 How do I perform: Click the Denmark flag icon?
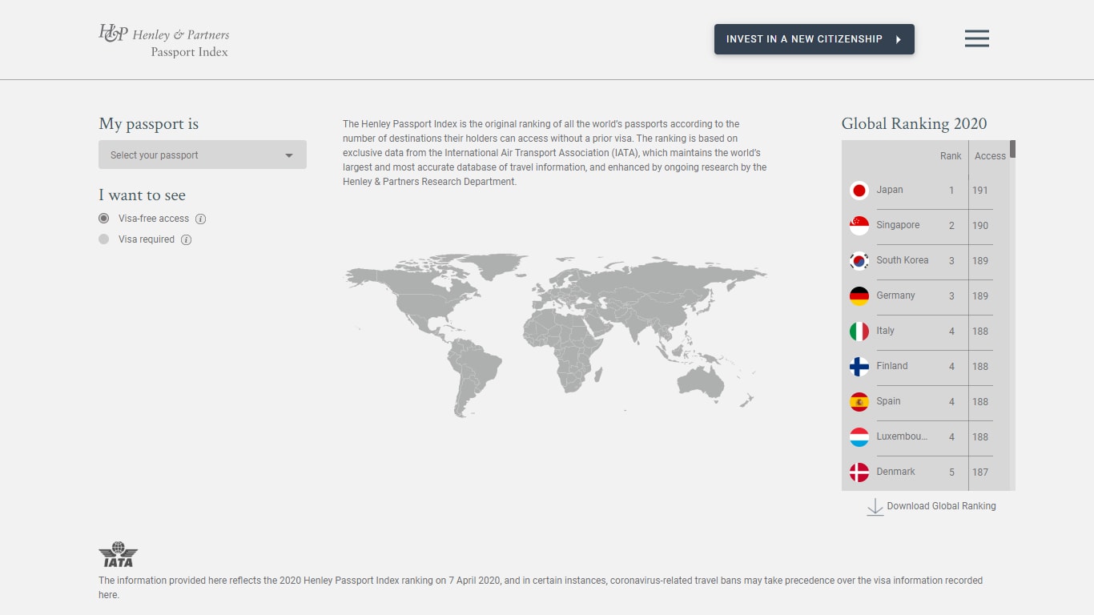[x=859, y=472]
